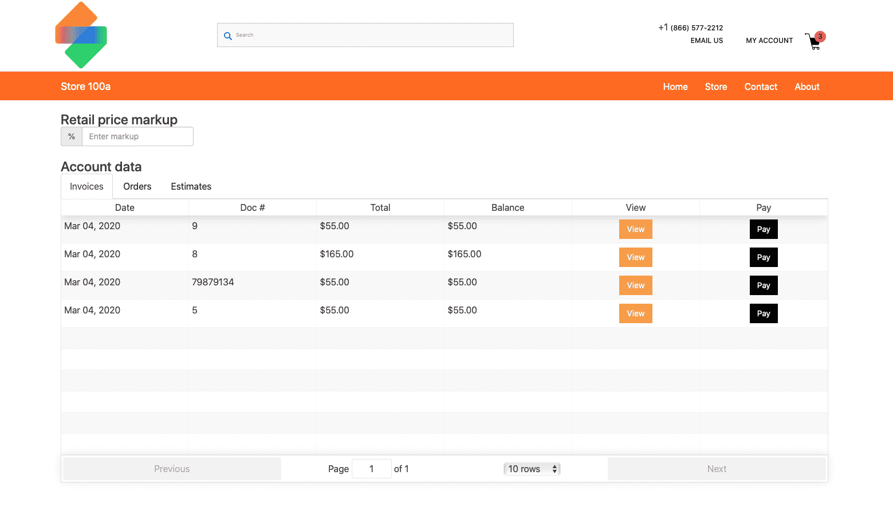
Task: Click the rows selector stepper arrows
Action: (x=554, y=468)
